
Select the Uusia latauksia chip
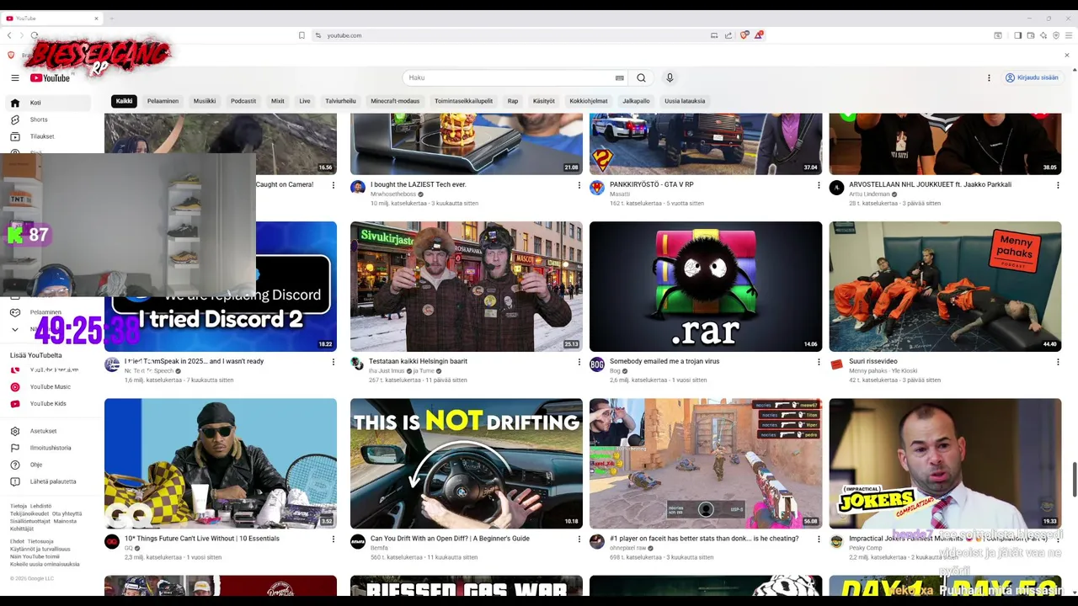[685, 101]
